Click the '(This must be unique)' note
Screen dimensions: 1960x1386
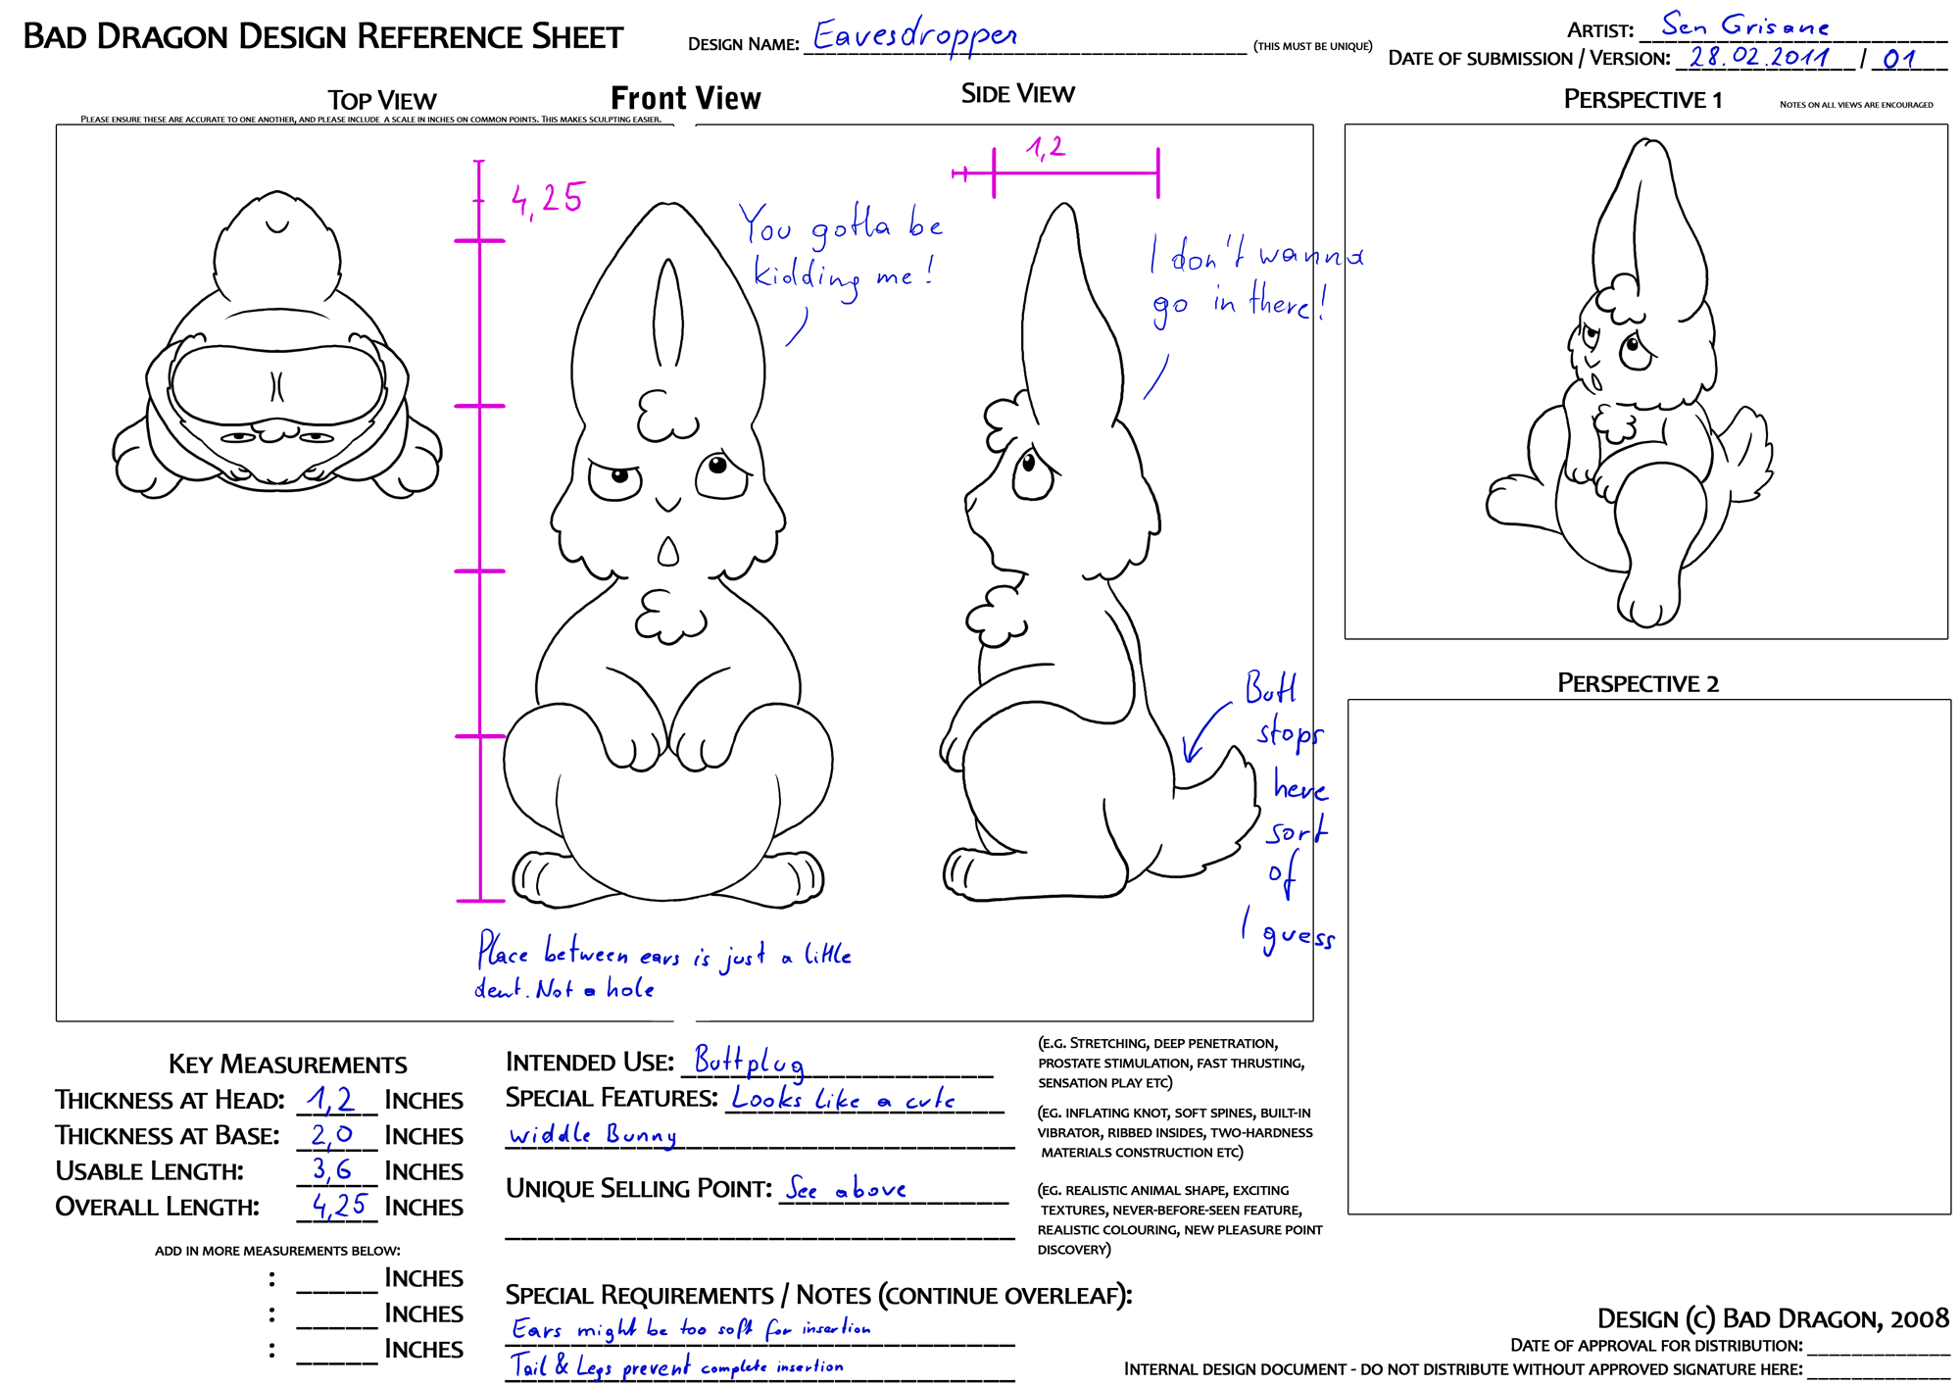tap(1312, 46)
